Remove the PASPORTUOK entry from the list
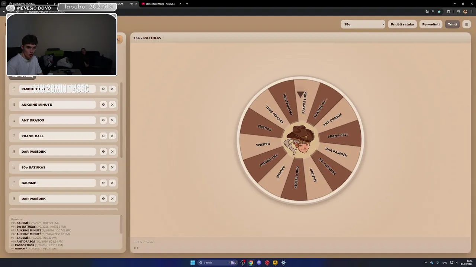The height and width of the screenshot is (267, 476). tap(112, 89)
